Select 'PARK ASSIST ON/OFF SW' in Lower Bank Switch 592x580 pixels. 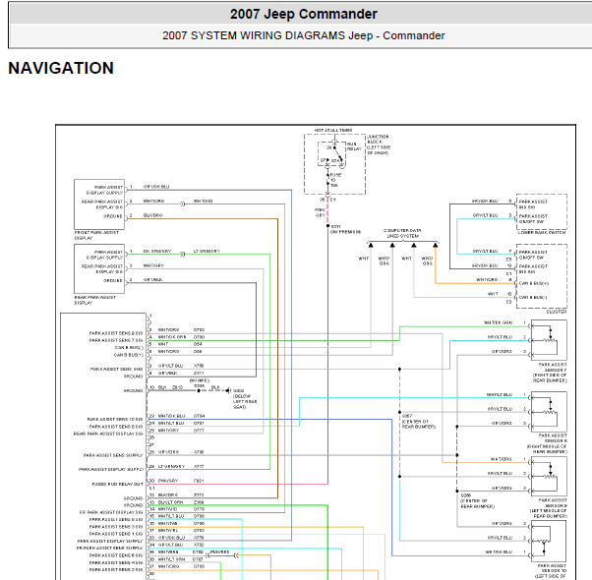click(533, 219)
